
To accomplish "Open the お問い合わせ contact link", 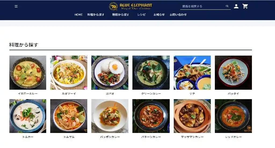I will [178, 15].
